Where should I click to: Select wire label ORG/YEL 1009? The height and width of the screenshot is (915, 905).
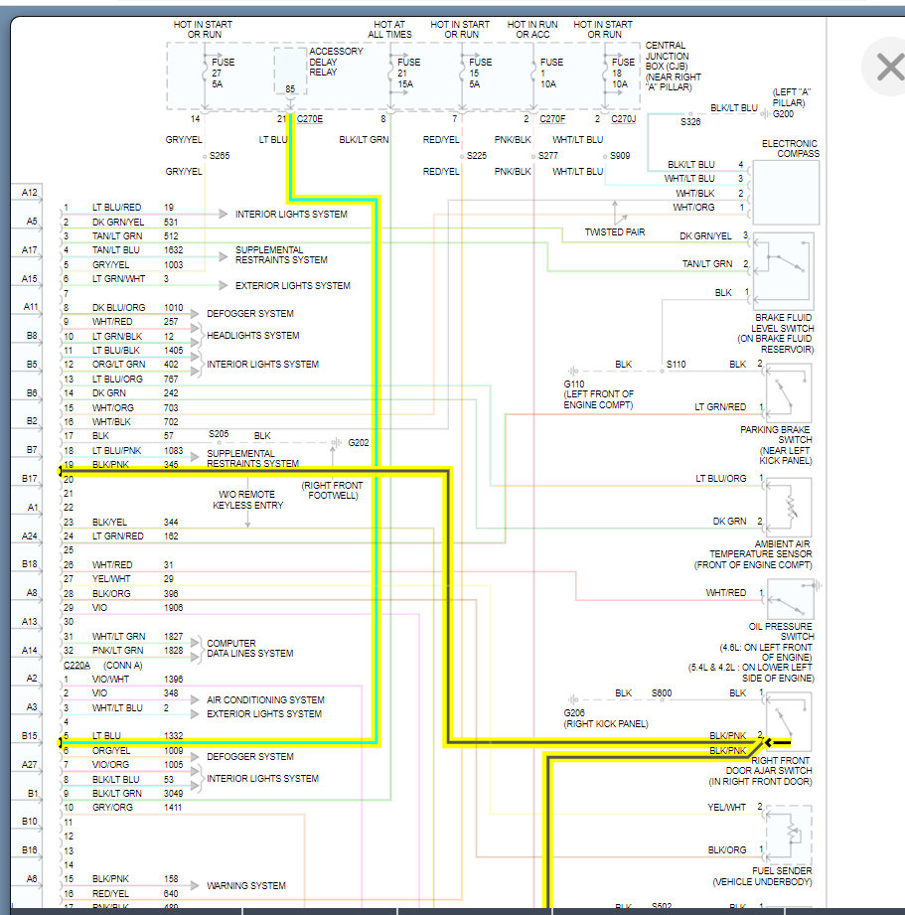pos(137,750)
